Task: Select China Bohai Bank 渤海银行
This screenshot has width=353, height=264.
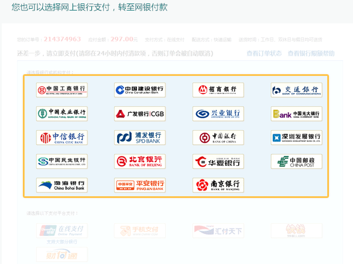Action: (62, 185)
